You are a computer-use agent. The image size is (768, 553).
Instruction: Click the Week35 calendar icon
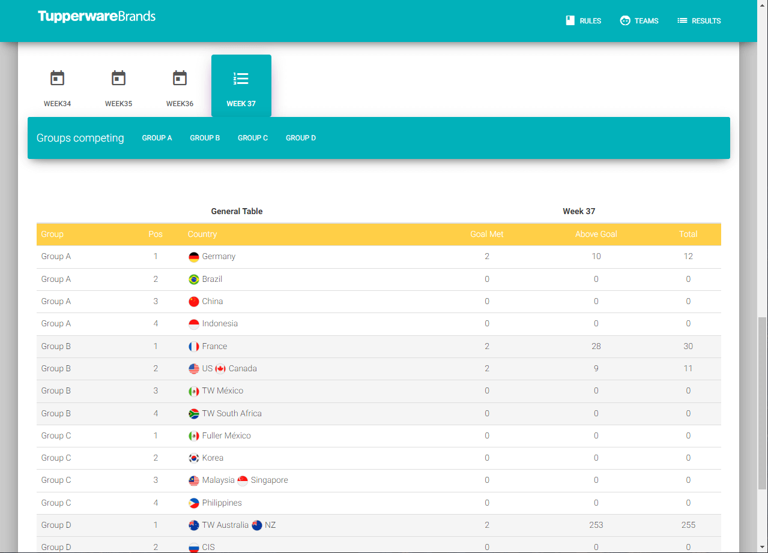(119, 78)
